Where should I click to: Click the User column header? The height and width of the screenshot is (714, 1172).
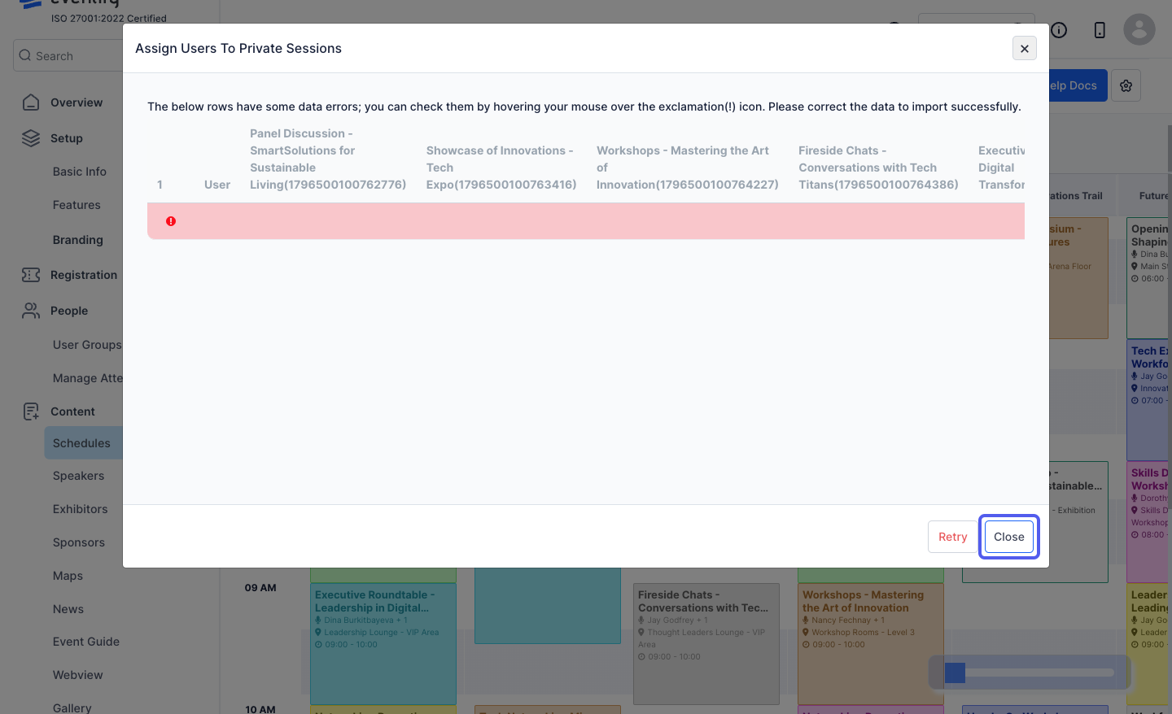tap(217, 185)
